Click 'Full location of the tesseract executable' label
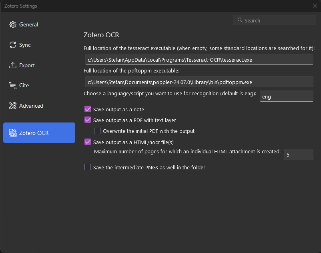The height and width of the screenshot is (253, 321). click(199, 48)
